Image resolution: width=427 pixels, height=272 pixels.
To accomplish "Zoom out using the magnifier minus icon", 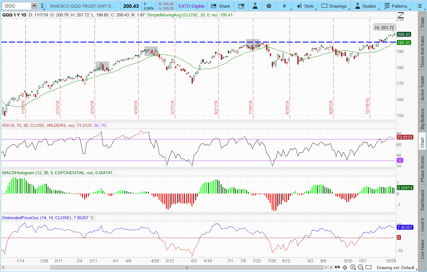I will pos(360,267).
